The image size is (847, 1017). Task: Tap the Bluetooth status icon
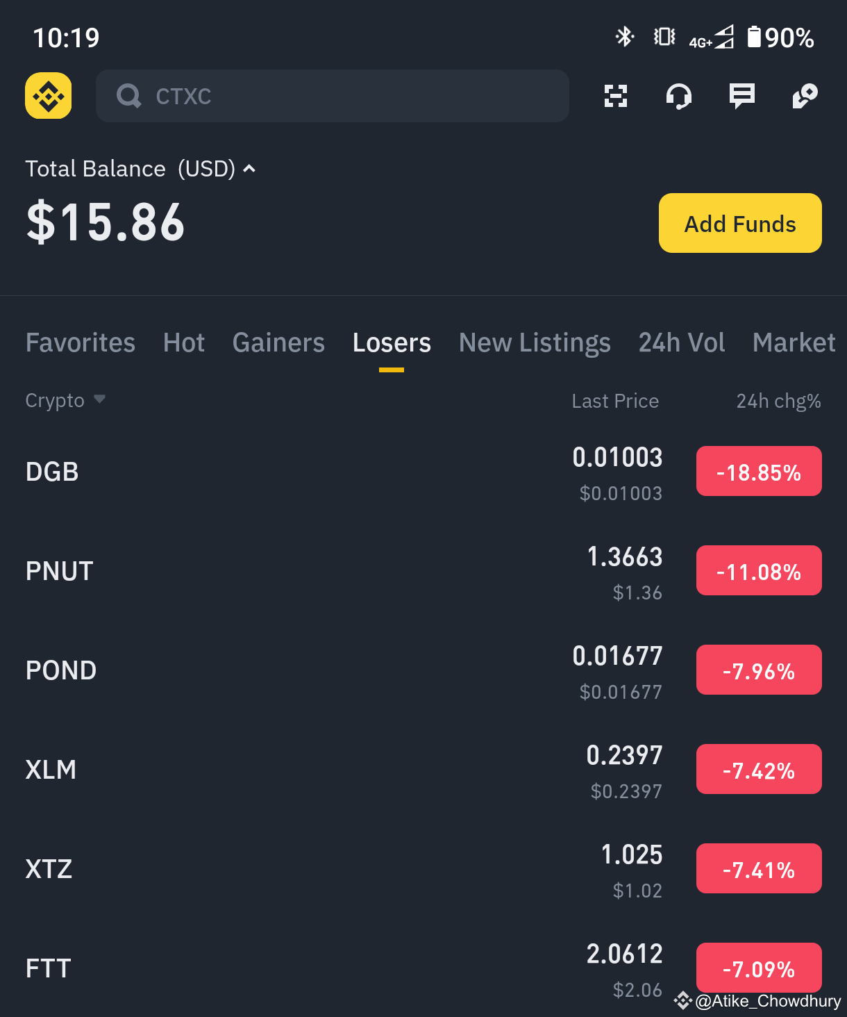(625, 37)
